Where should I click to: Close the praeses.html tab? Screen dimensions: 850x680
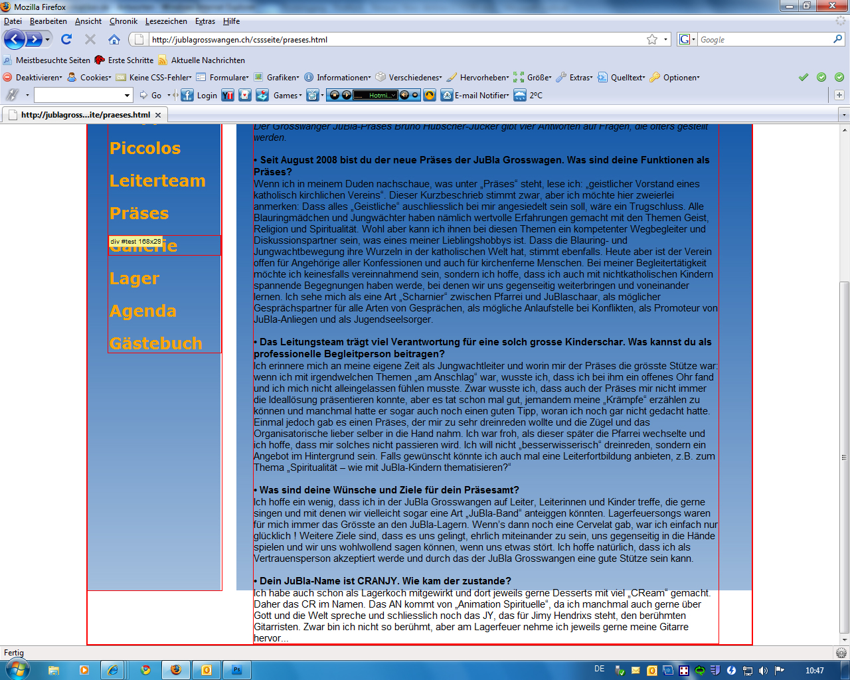pos(158,115)
